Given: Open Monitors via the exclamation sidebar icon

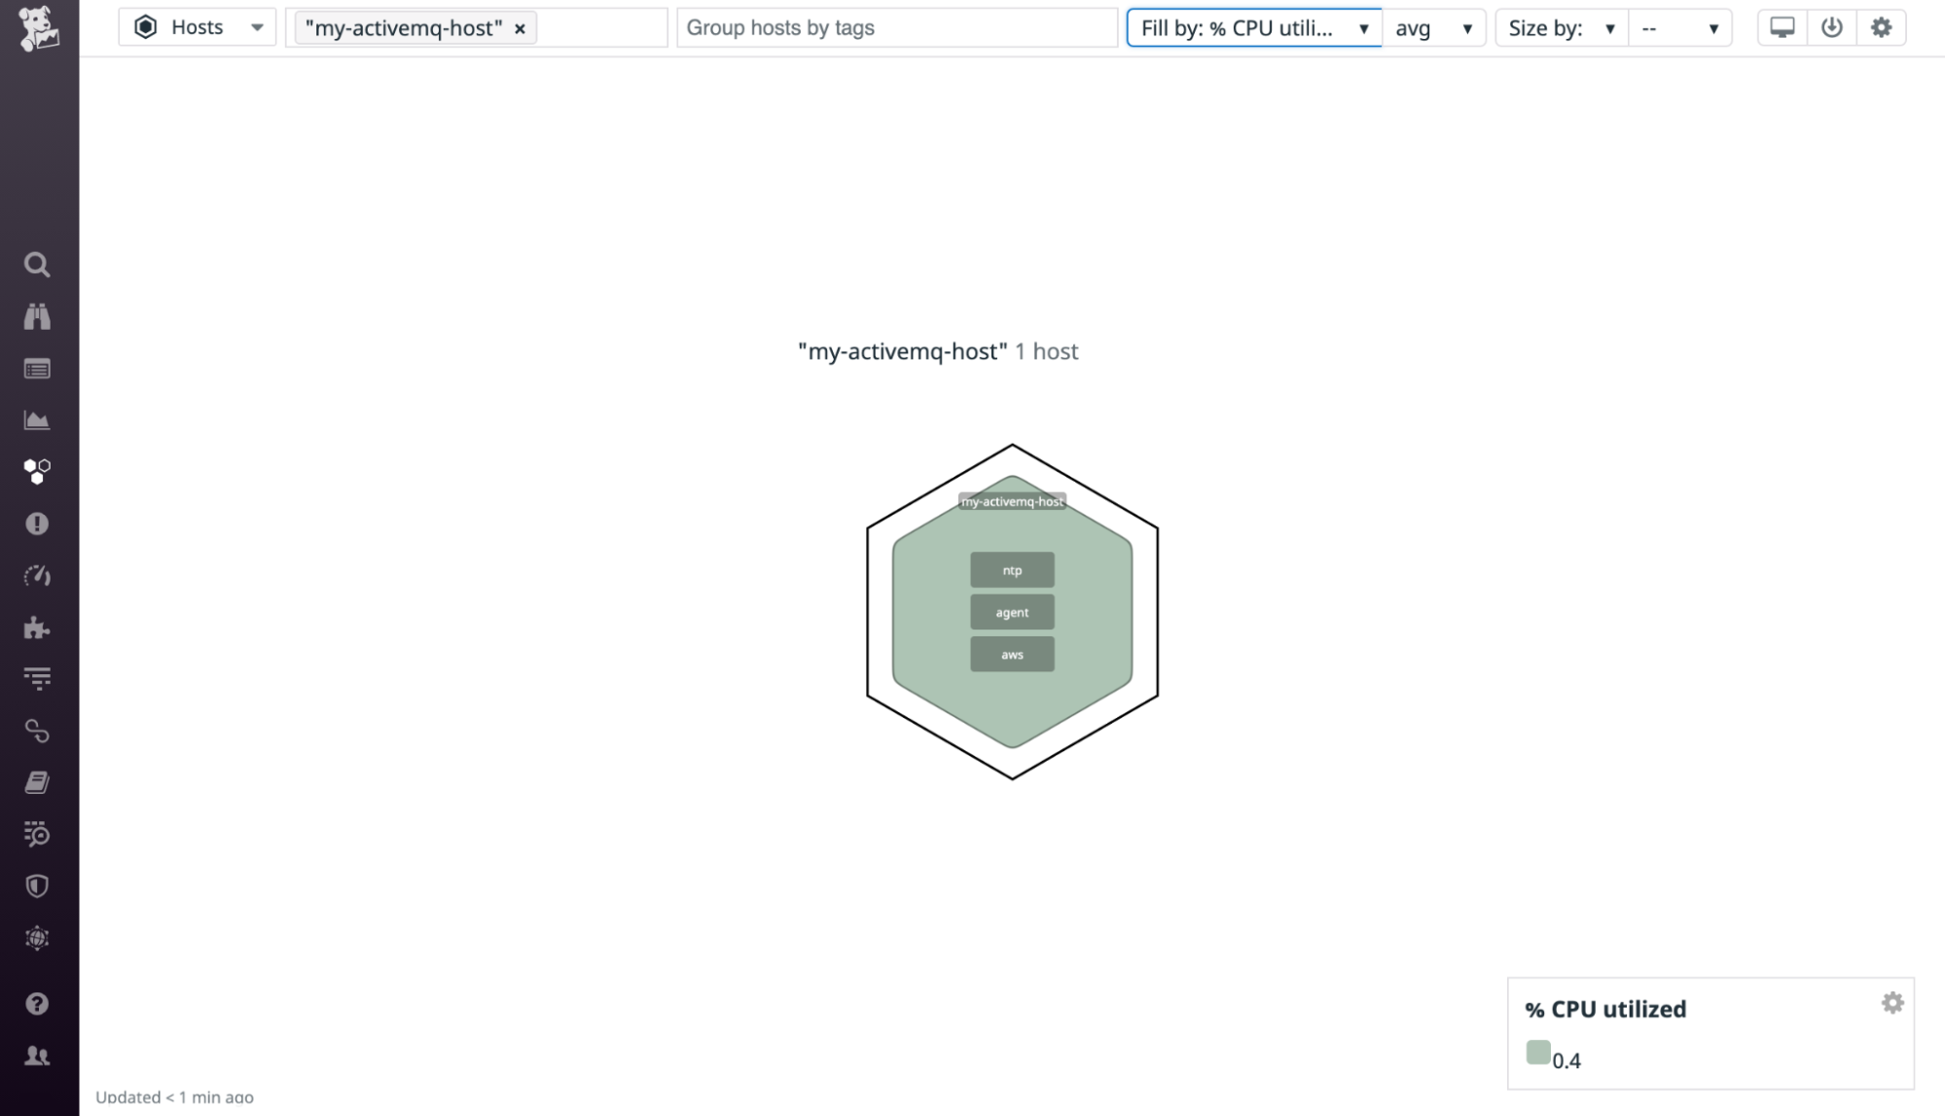Looking at the screenshot, I should 37,524.
